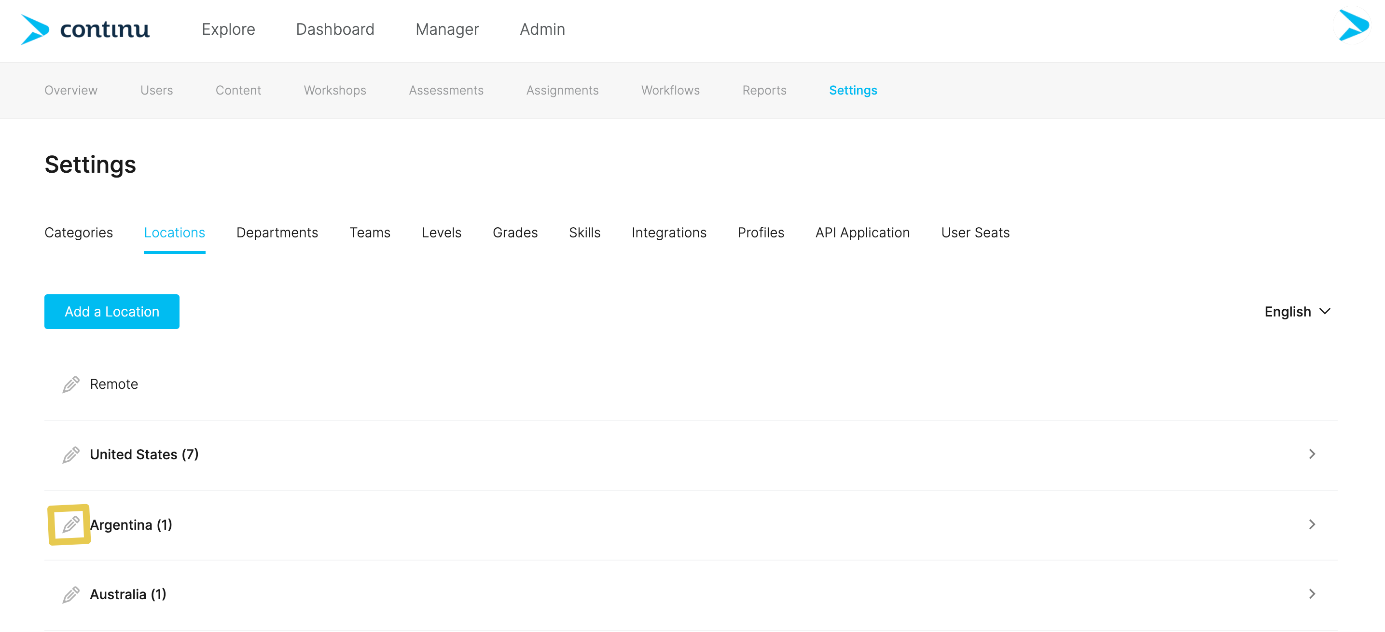This screenshot has width=1385, height=632.
Task: Expand the United States row chevron
Action: (x=1312, y=454)
